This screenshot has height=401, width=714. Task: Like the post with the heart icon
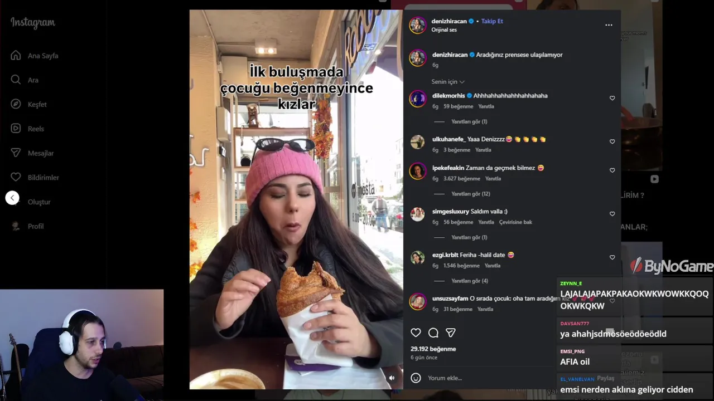[416, 332]
